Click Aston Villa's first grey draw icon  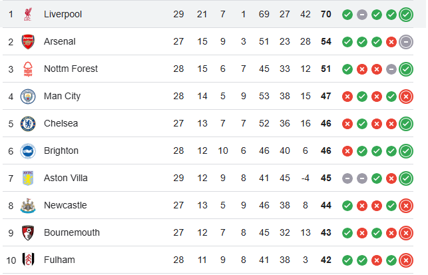pos(347,178)
